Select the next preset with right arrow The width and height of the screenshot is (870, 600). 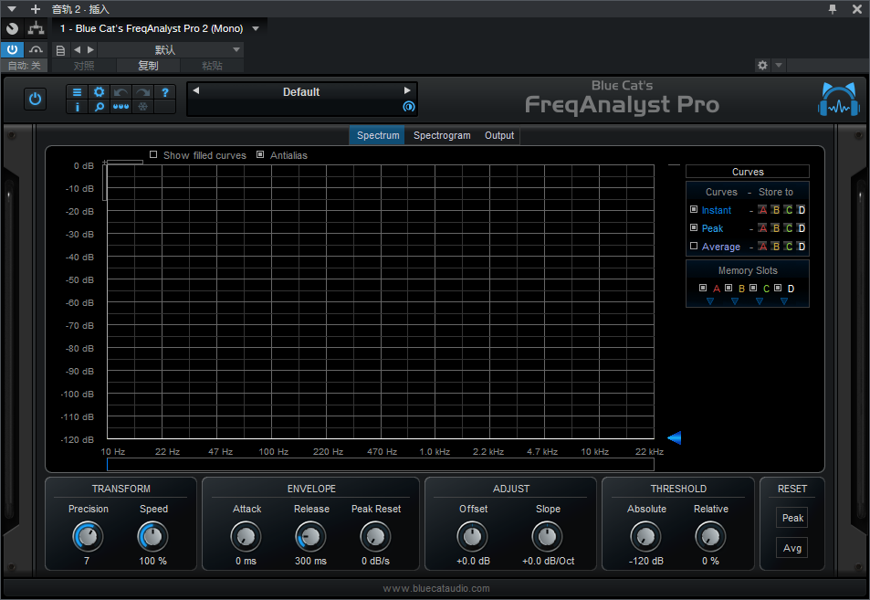click(407, 90)
